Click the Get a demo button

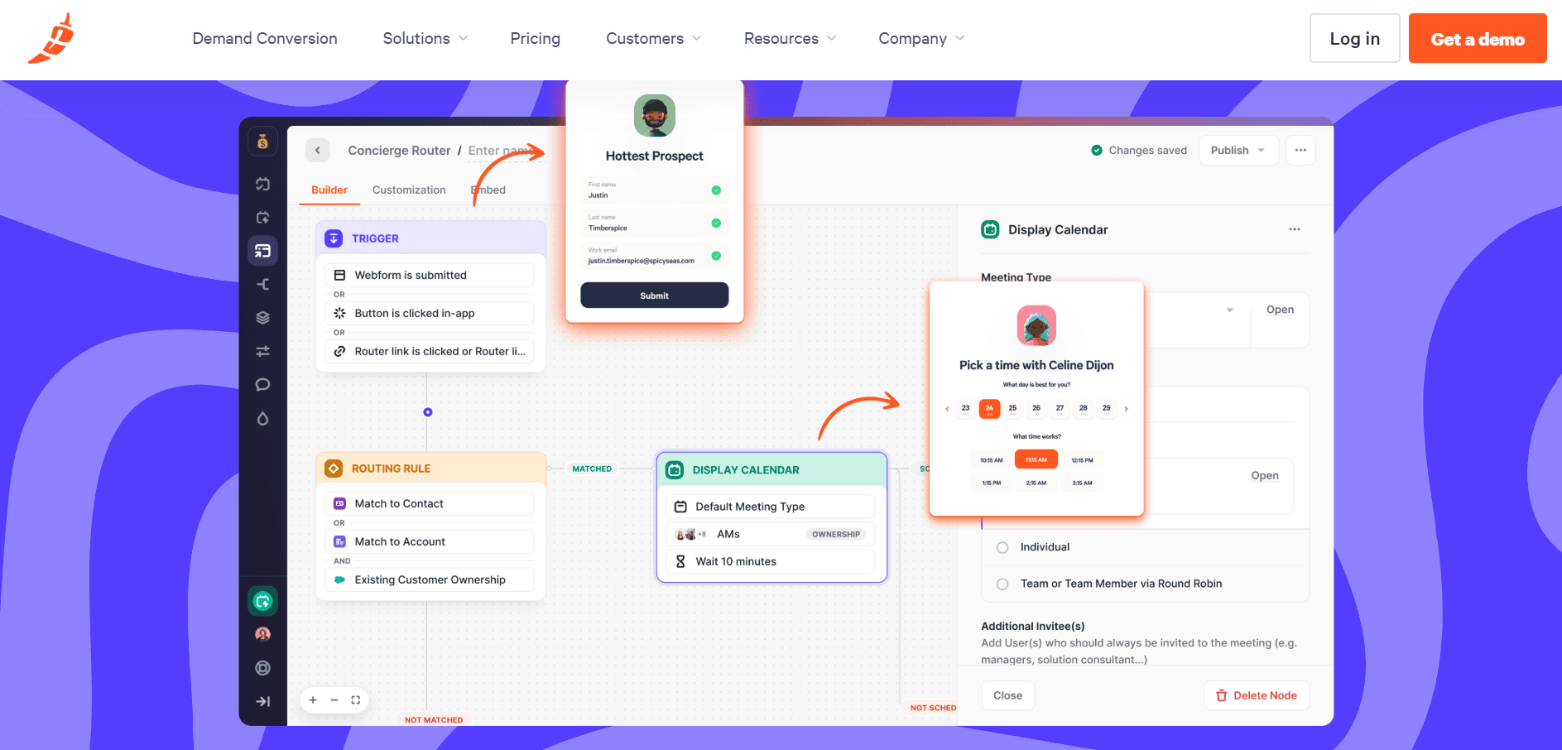point(1477,39)
